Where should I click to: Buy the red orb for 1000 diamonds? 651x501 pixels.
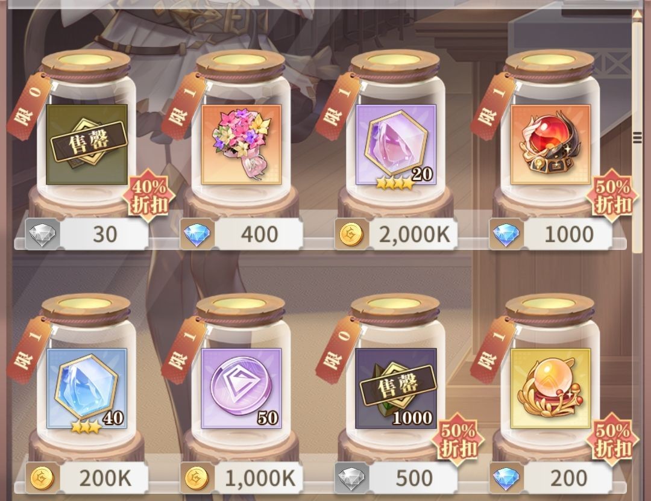(550, 234)
